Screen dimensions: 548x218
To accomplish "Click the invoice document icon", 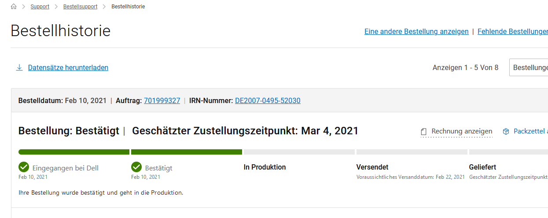I will 424,132.
